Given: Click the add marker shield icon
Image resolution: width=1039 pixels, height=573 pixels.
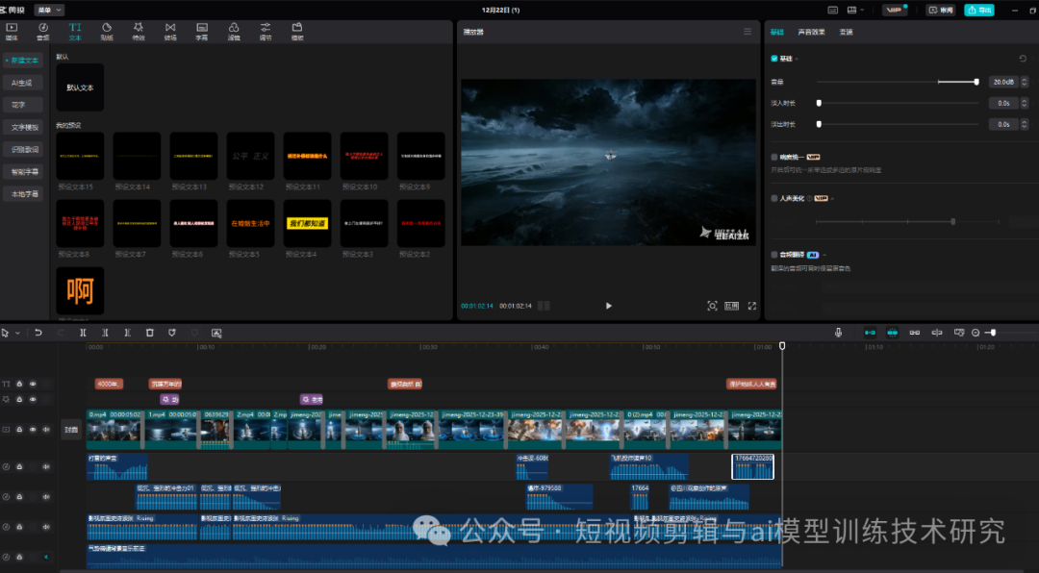Looking at the screenshot, I should [x=172, y=333].
